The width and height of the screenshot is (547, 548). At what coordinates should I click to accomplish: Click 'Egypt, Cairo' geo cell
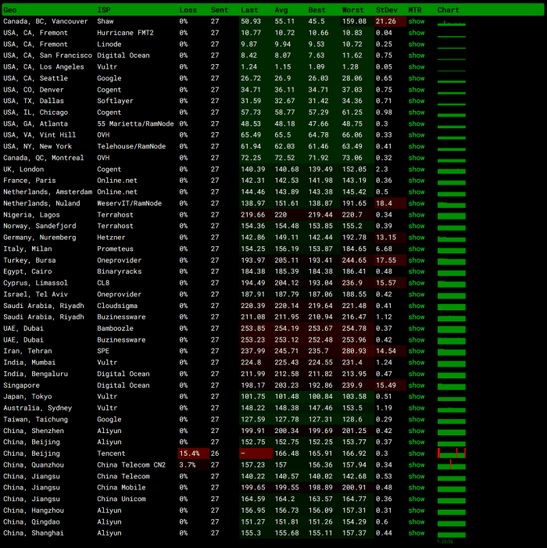pyautogui.click(x=27, y=271)
